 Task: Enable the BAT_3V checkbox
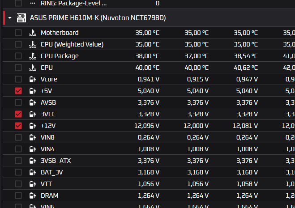click(18, 172)
